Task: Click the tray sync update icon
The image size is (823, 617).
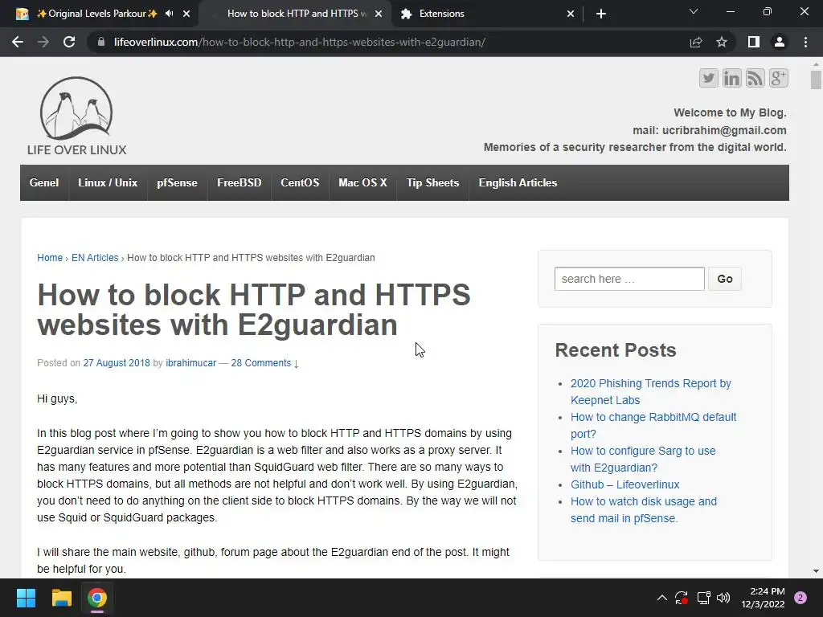Action: coord(682,598)
